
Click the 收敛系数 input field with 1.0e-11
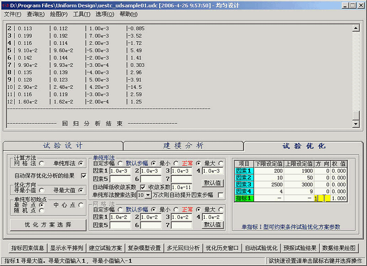(x=181, y=187)
